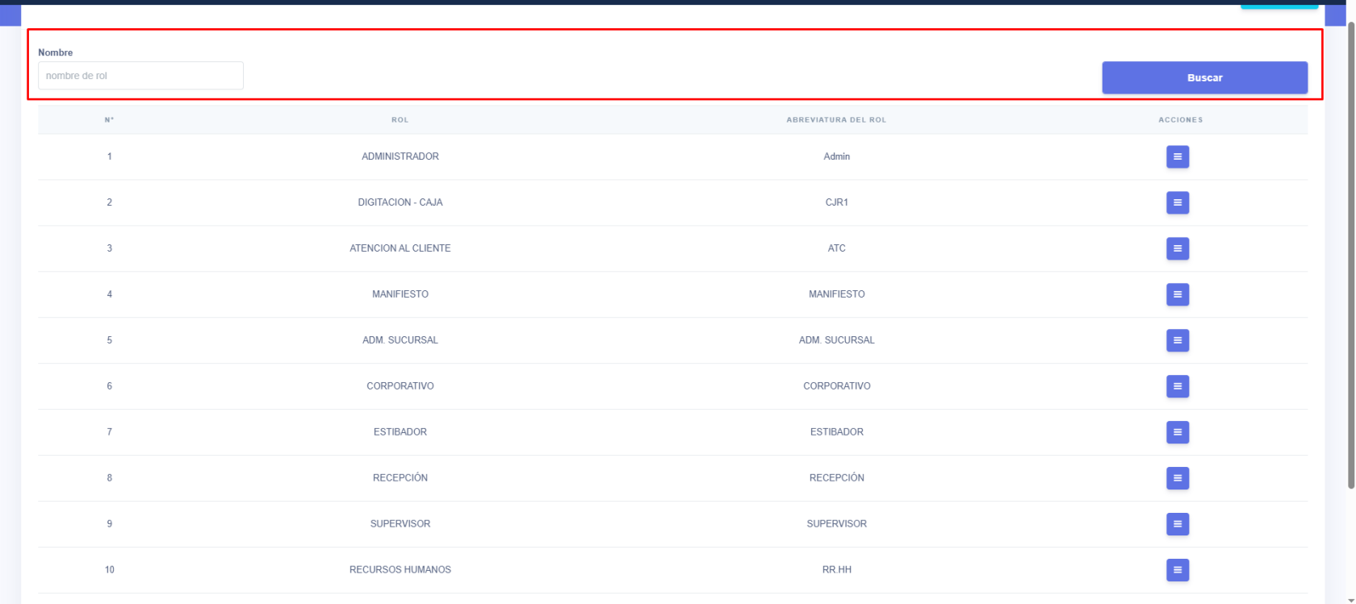The image size is (1356, 604).
Task: Open actions menu for ADM. SUCURSAL role
Action: (x=1177, y=340)
